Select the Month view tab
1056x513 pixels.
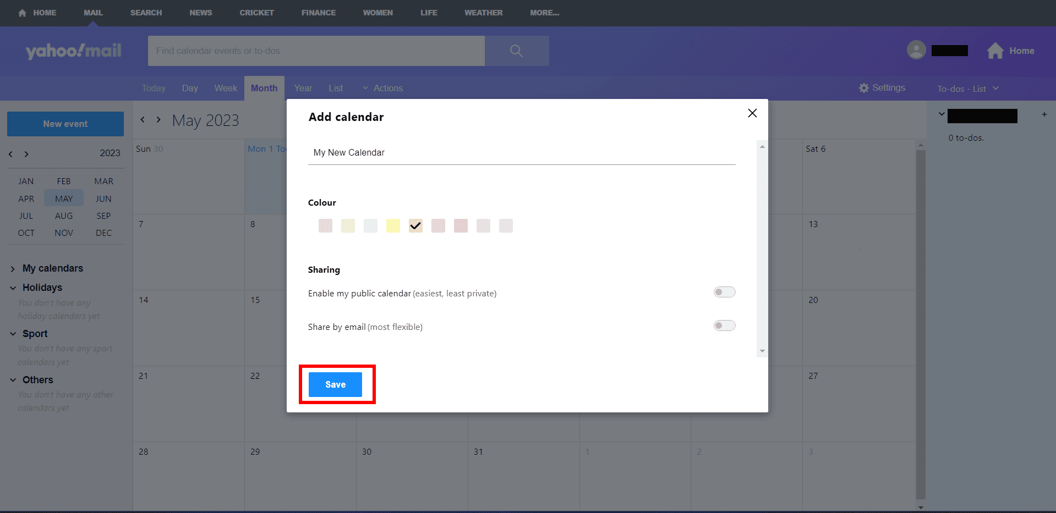(264, 88)
